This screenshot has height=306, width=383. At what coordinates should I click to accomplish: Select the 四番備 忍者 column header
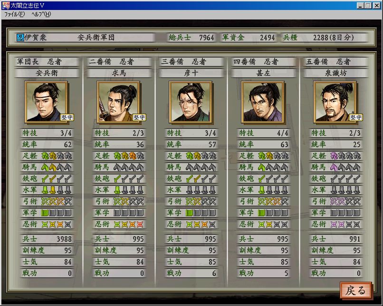click(264, 62)
